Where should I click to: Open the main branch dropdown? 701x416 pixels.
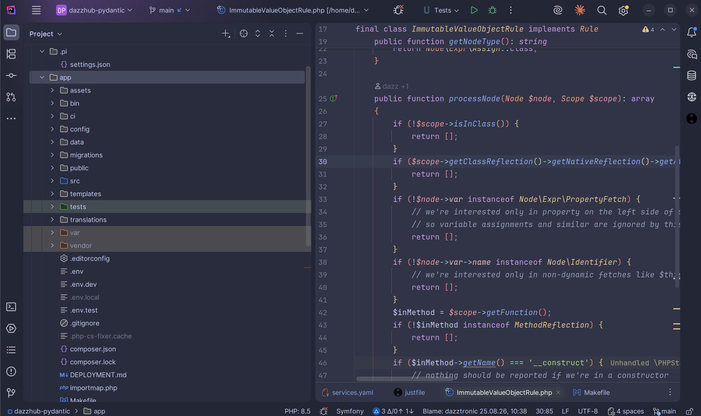(169, 10)
